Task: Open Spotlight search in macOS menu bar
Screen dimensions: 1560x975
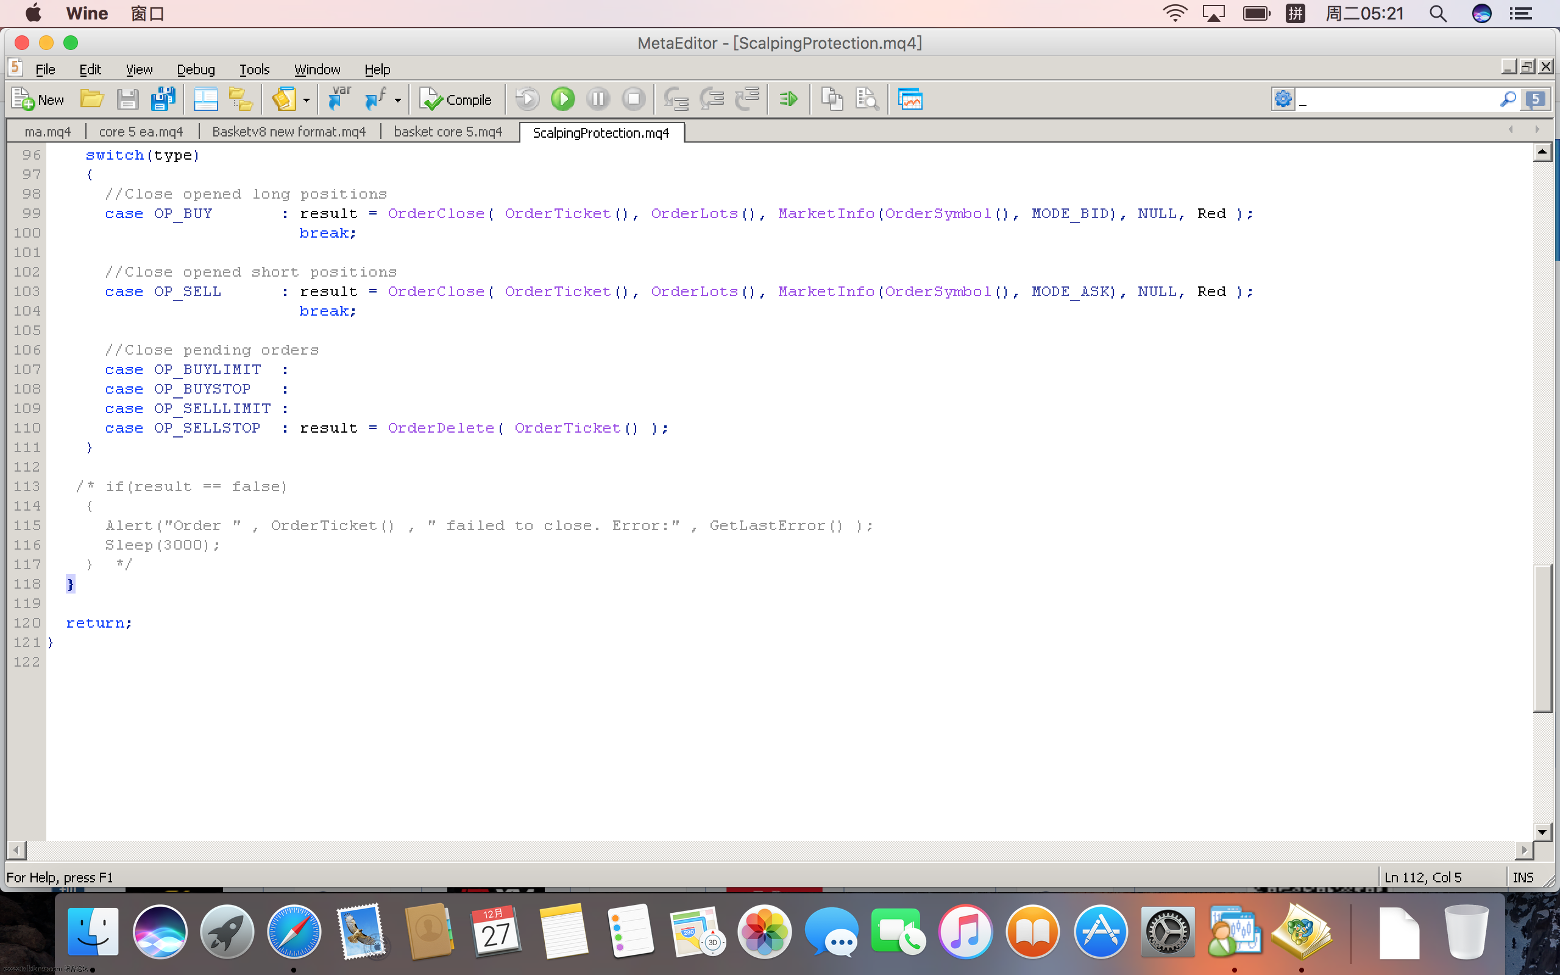Action: pyautogui.click(x=1438, y=13)
